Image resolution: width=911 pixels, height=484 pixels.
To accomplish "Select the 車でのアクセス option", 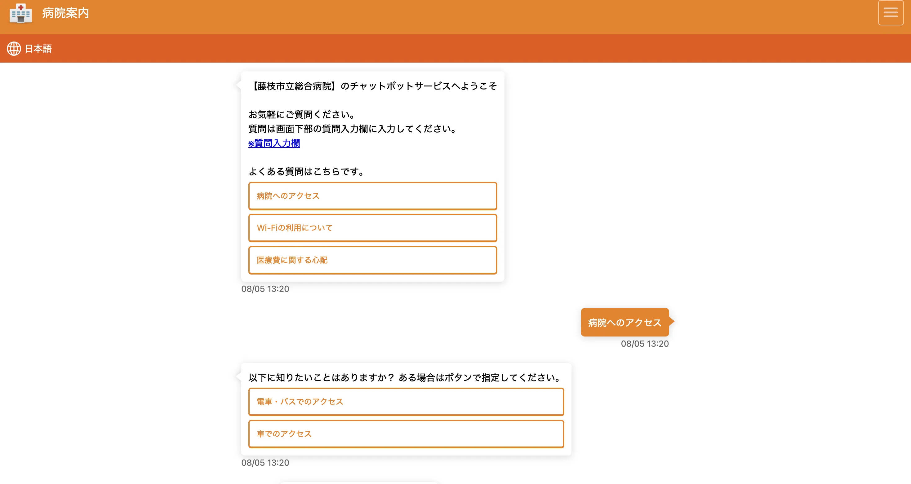I will [x=406, y=434].
